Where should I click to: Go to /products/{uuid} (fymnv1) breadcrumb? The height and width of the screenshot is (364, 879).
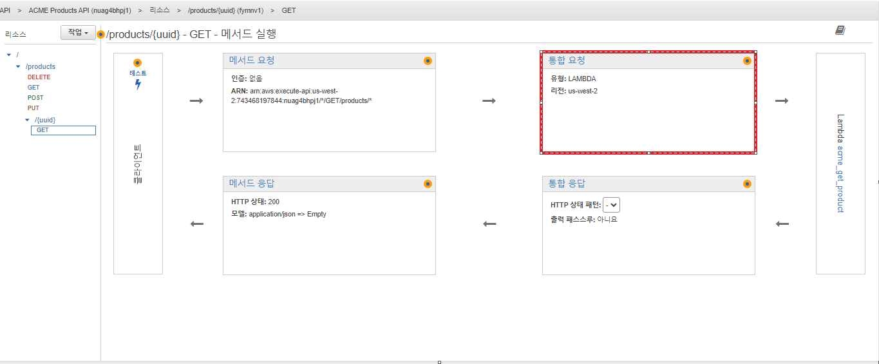(225, 10)
